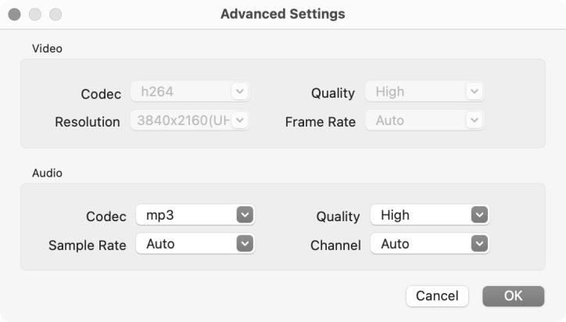Click the Channel label text
566x322 pixels.
click(x=335, y=245)
